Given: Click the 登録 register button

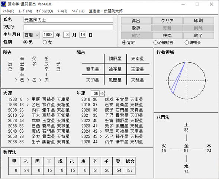Looking at the screenshot, I should coord(136,28).
